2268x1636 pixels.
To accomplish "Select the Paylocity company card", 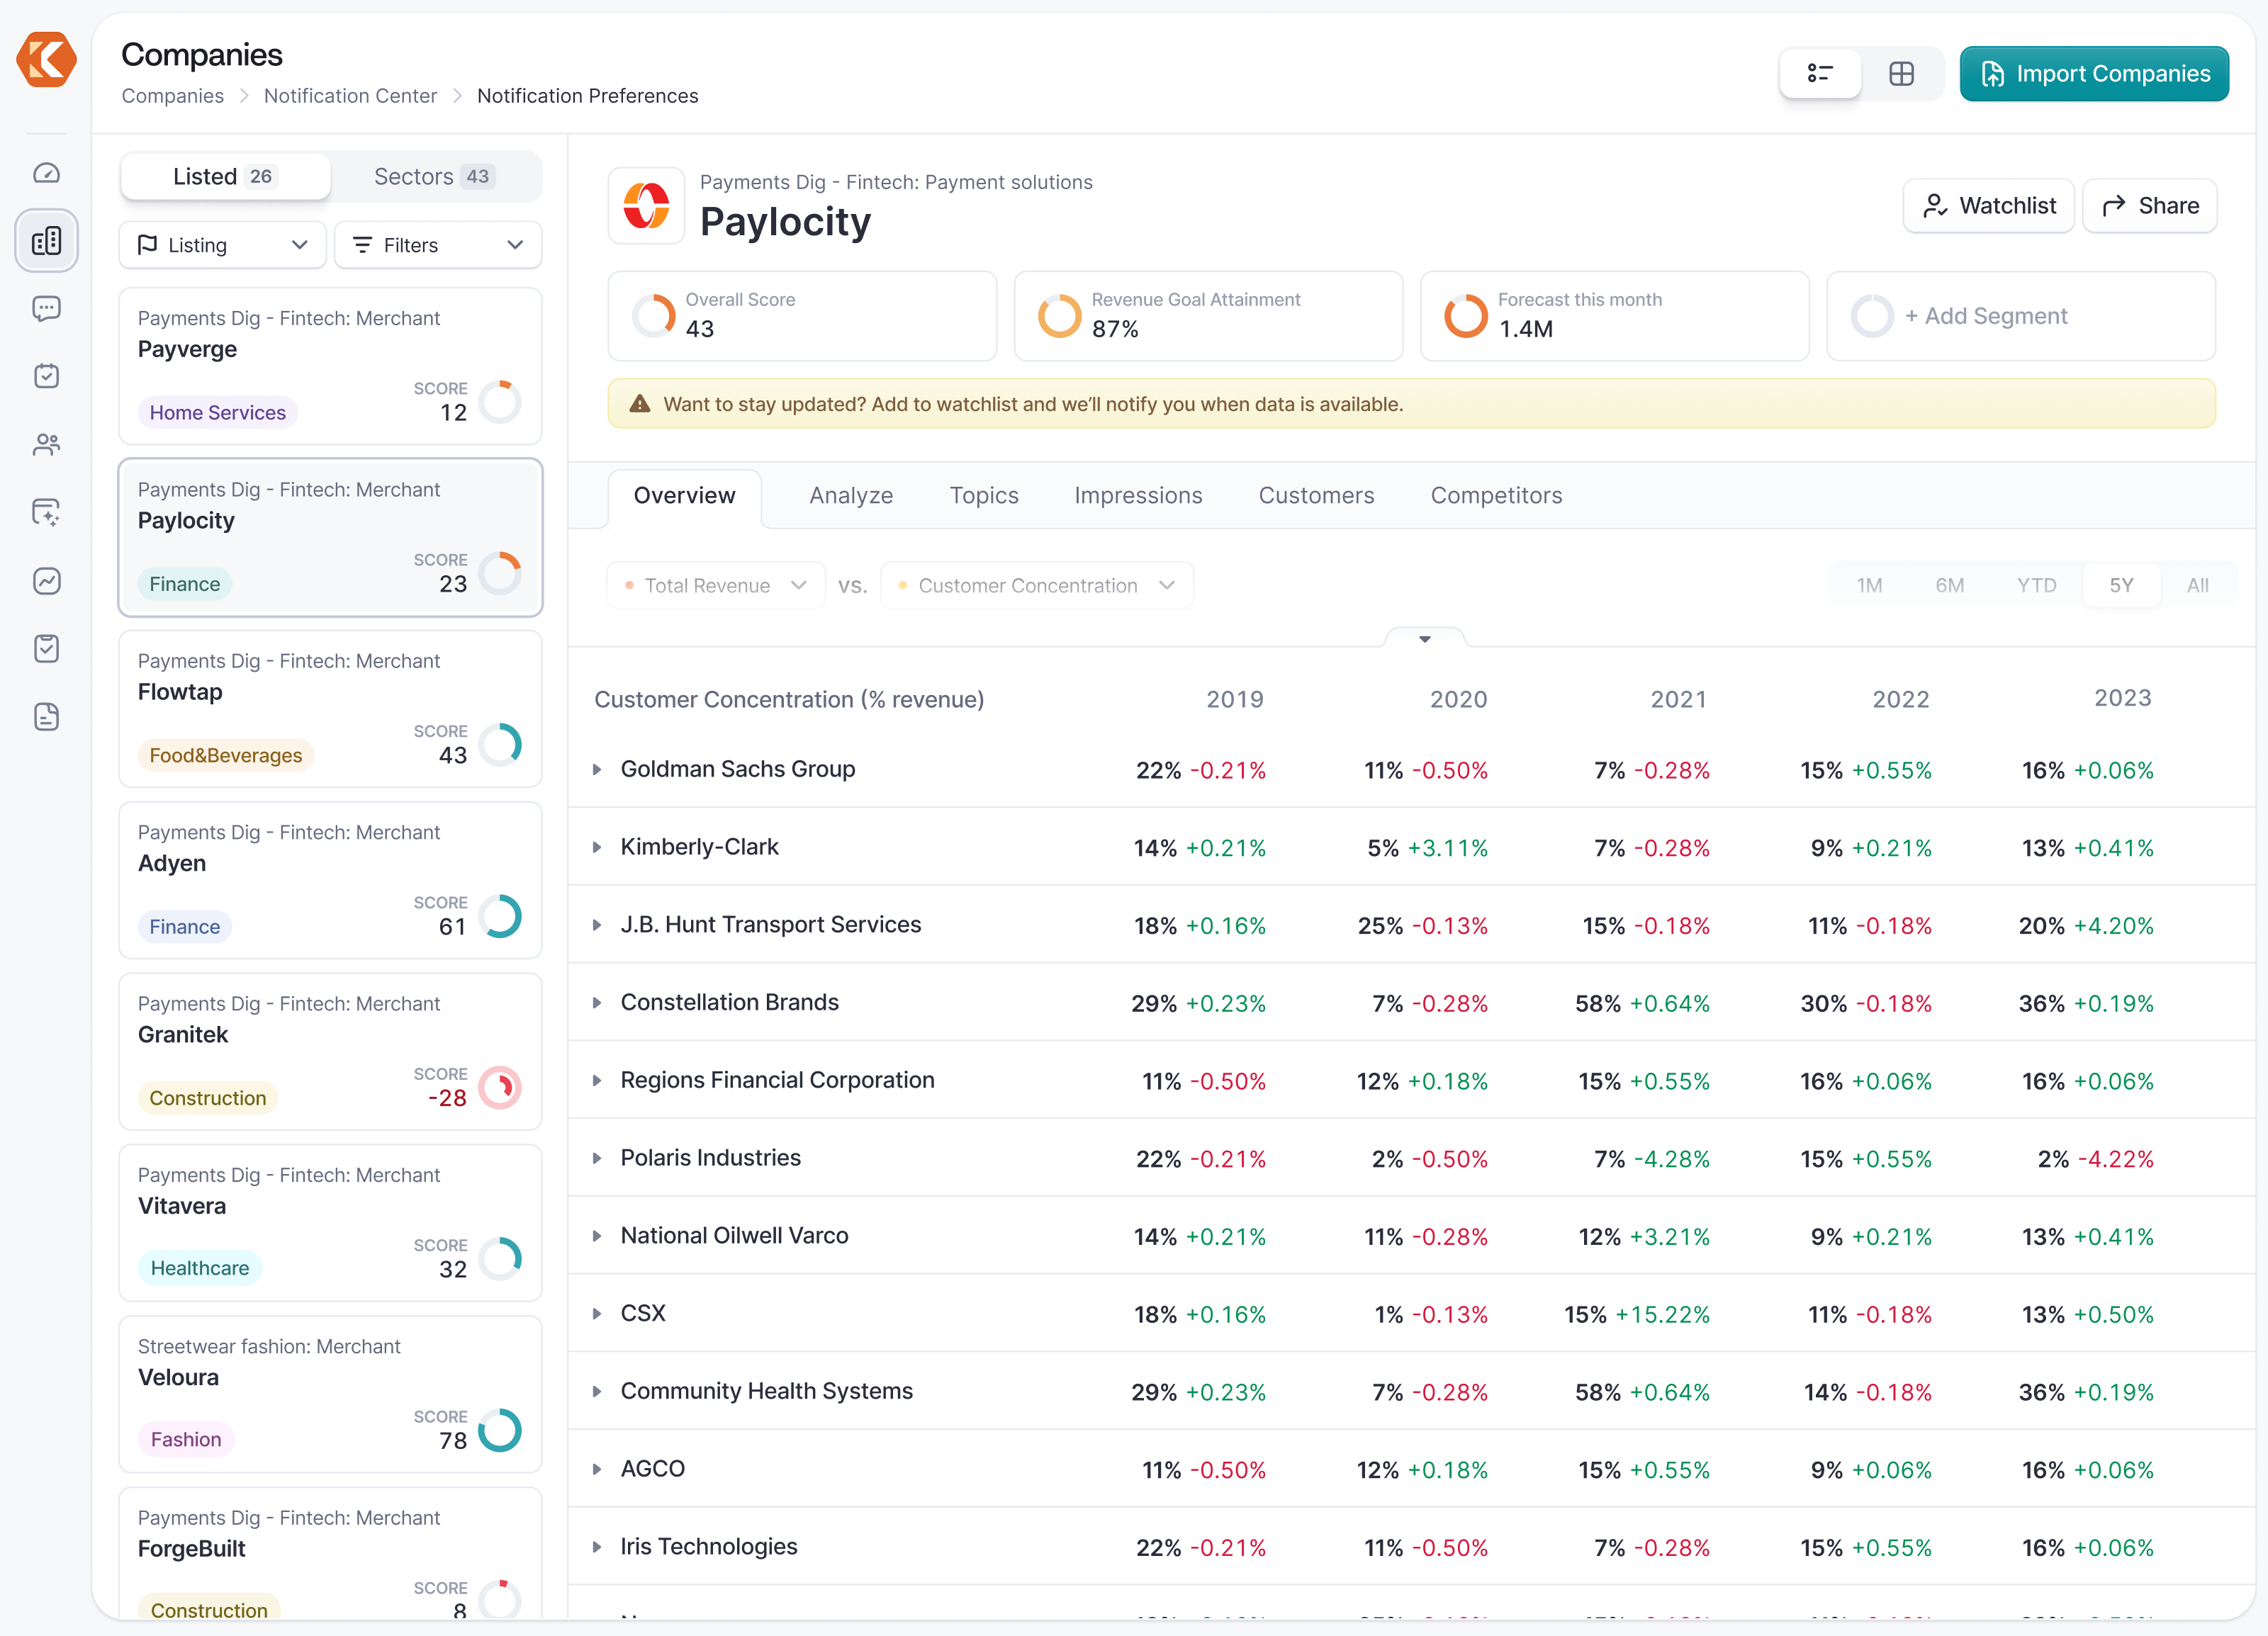I will pos(330,538).
